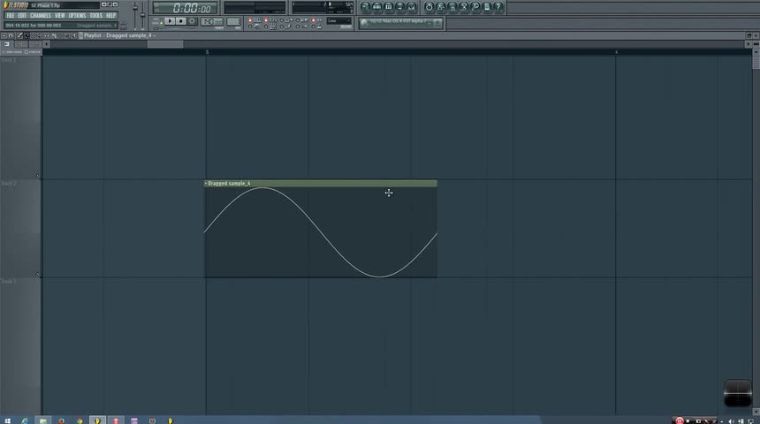Viewport: 760px width, 424px height.
Task: Click the playlist scroll right arrow
Action: (749, 44)
